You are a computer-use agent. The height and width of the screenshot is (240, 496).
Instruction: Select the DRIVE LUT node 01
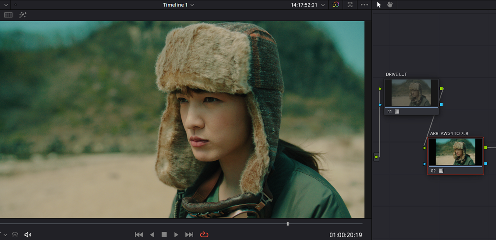pyautogui.click(x=411, y=97)
